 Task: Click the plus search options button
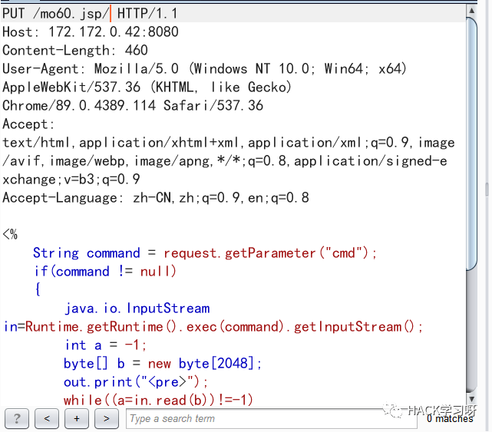[x=77, y=418]
